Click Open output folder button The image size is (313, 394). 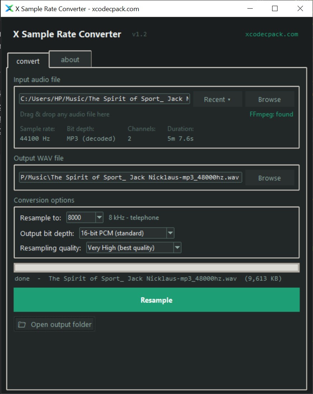point(54,324)
